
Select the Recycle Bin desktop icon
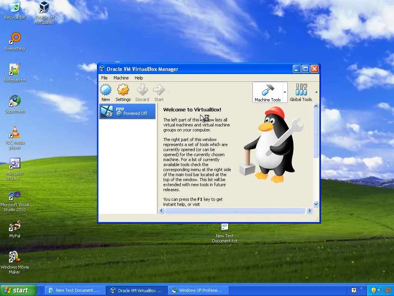15,10
